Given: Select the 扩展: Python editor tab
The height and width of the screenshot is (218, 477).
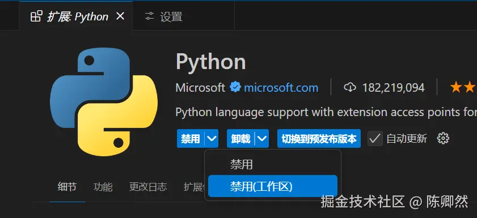Looking at the screenshot, I should click(x=76, y=16).
